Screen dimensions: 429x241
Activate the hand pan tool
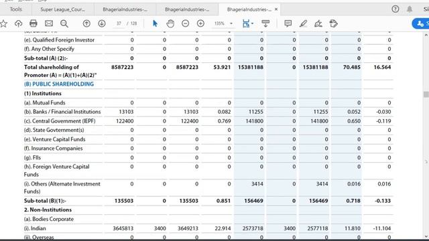pyautogui.click(x=170, y=23)
